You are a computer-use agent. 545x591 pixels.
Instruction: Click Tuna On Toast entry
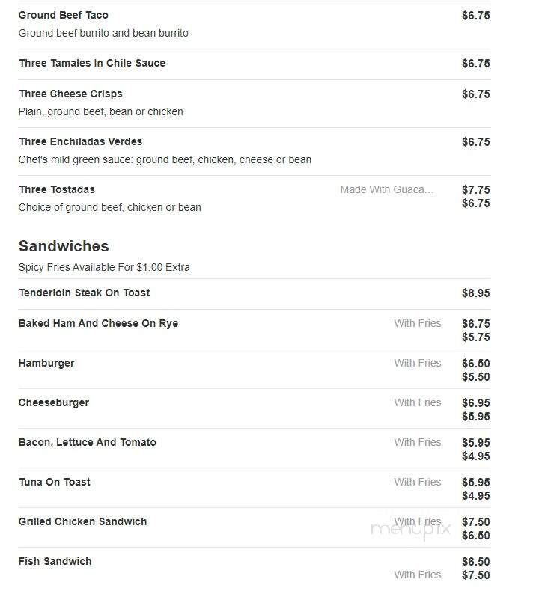point(55,482)
